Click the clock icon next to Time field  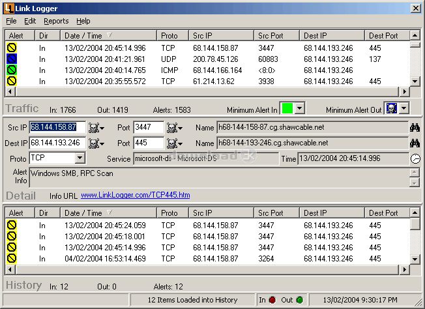click(x=415, y=159)
